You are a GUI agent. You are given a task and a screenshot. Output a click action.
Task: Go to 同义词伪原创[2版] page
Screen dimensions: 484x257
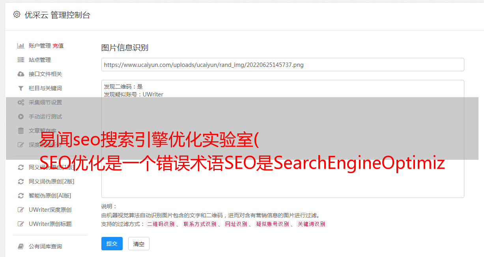[x=52, y=181]
